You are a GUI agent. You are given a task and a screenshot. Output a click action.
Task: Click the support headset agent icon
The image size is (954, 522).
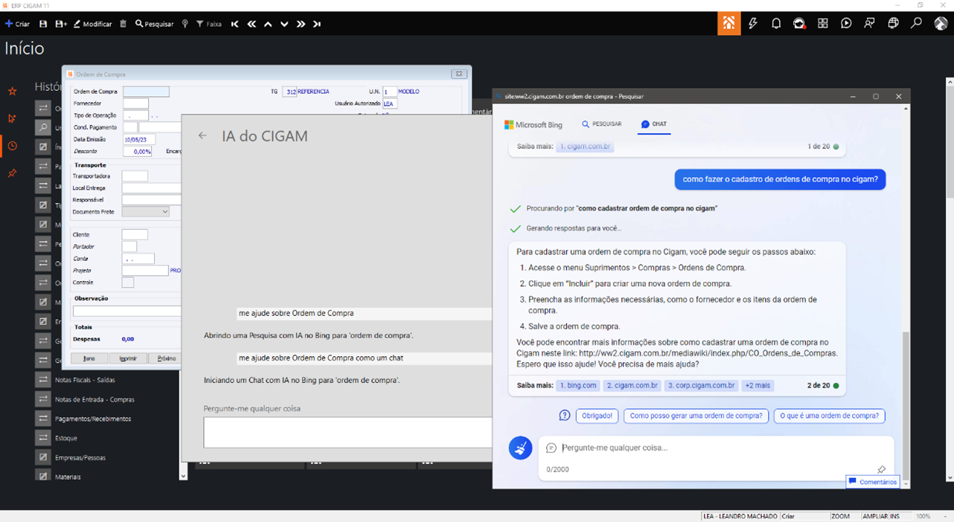pyautogui.click(x=799, y=23)
